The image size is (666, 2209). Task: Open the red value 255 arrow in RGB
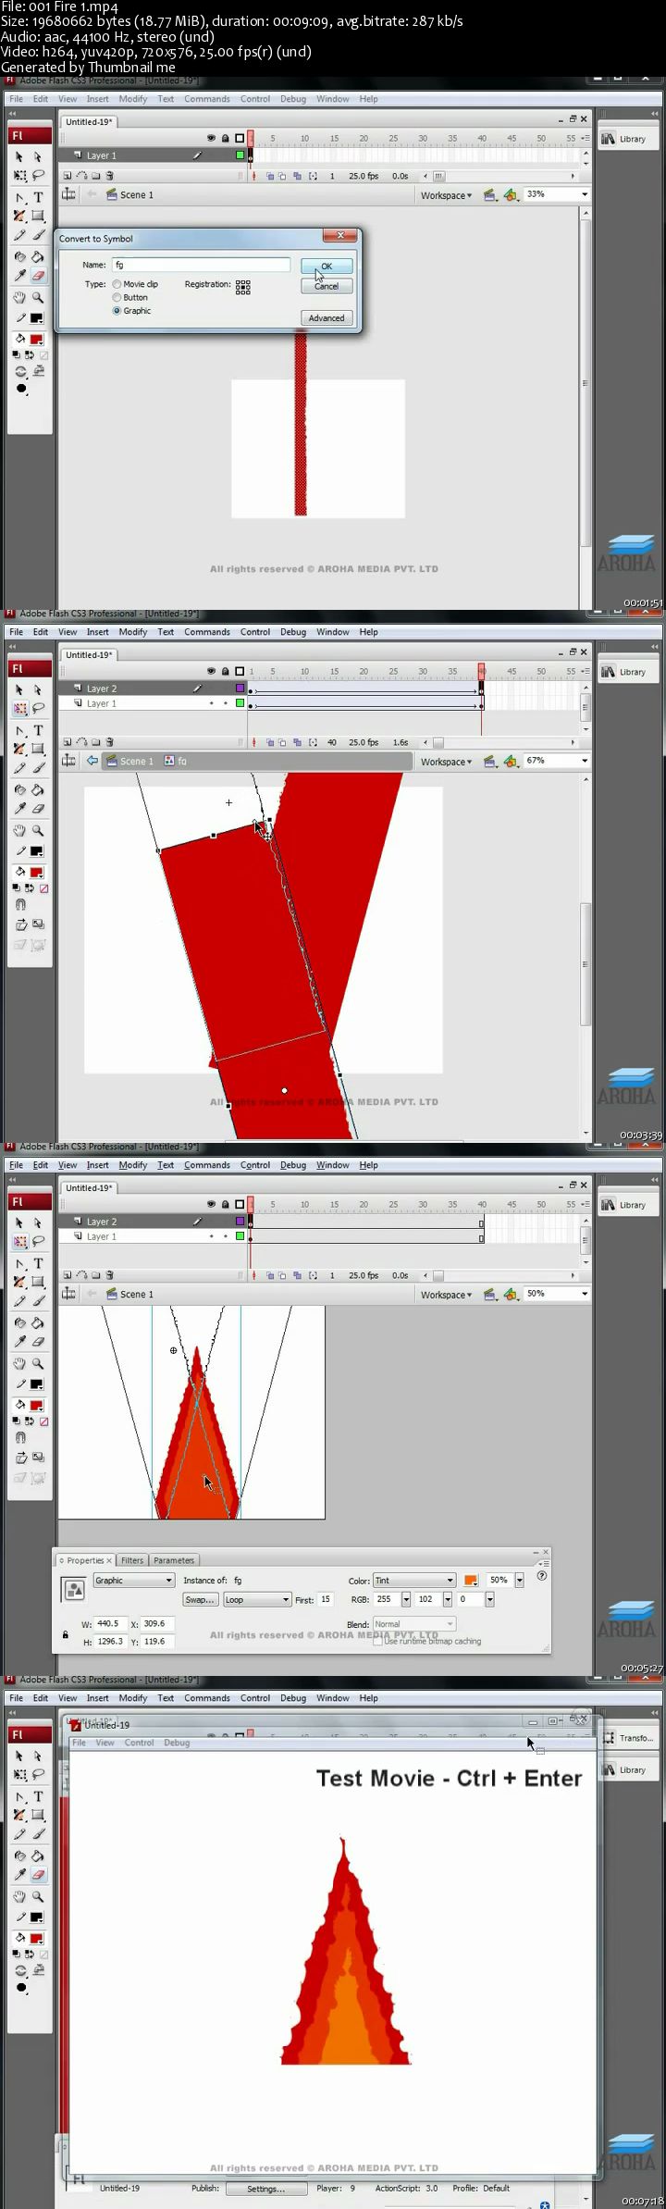pyautogui.click(x=406, y=1599)
